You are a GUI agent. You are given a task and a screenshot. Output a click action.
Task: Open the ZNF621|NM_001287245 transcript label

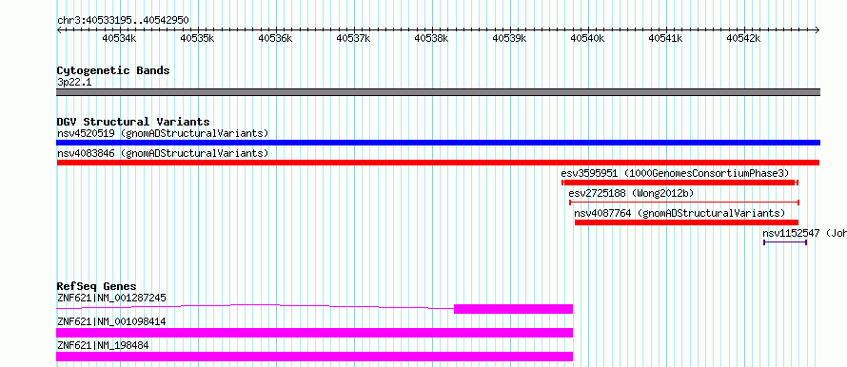coord(111,298)
